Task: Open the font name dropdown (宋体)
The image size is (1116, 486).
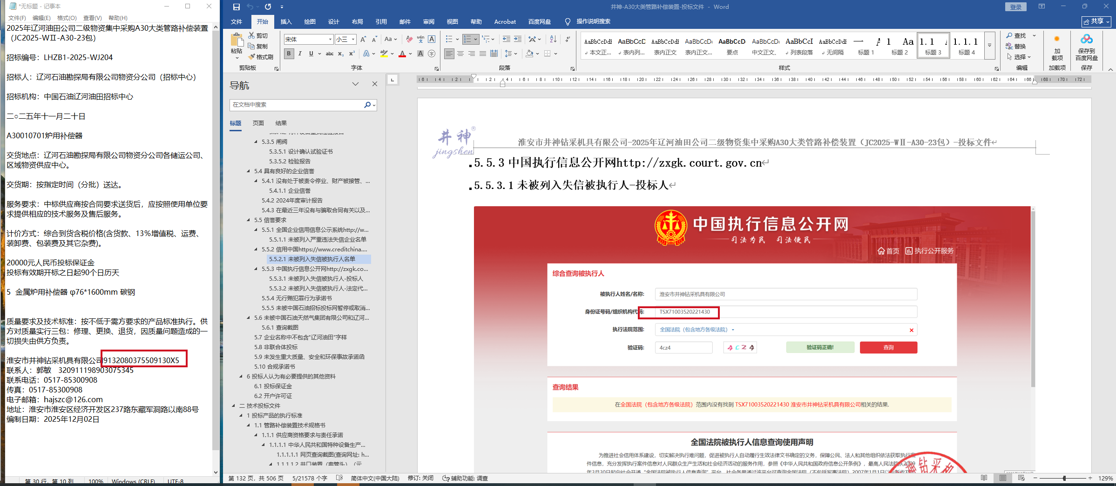Action: [x=331, y=40]
